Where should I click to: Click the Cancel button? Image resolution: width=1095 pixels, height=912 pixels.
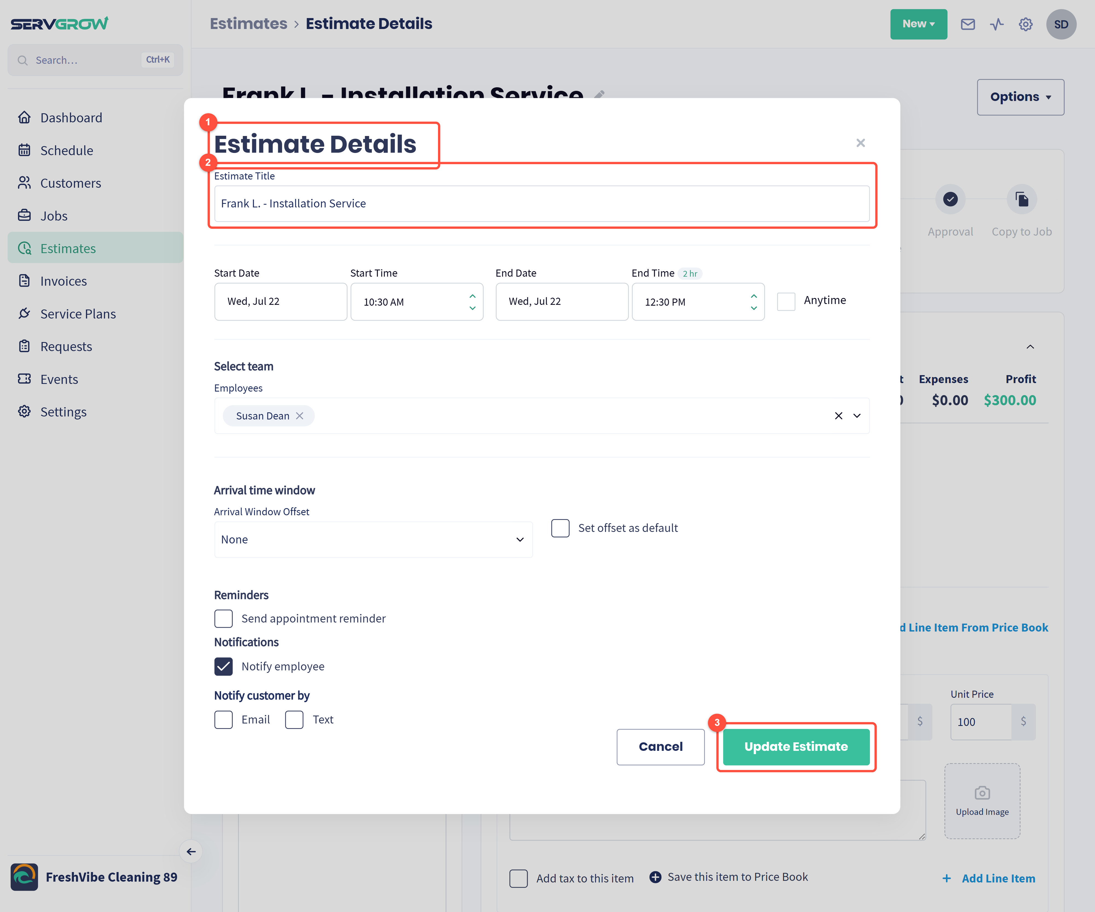pyautogui.click(x=661, y=747)
